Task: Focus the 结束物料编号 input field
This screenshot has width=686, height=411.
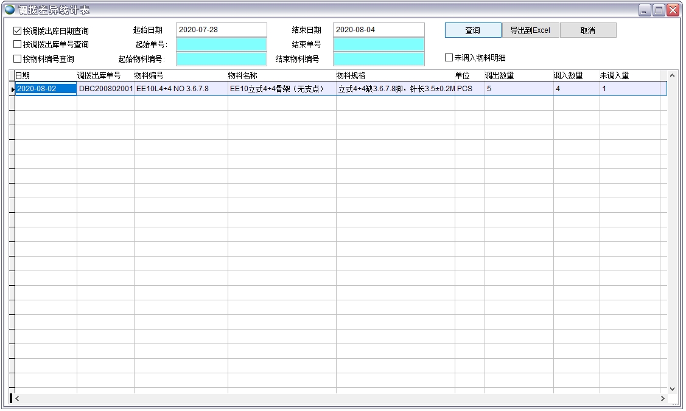Action: coord(378,59)
